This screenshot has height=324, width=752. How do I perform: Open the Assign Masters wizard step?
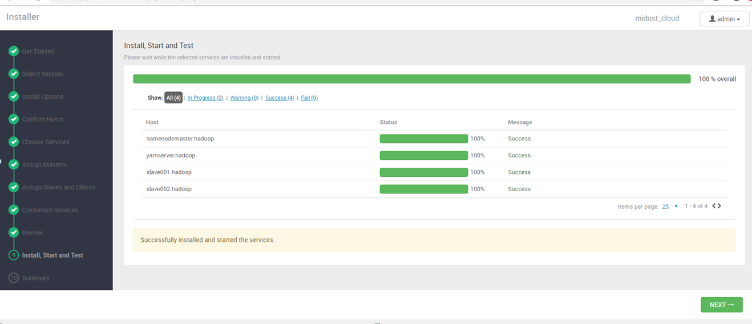[45, 165]
